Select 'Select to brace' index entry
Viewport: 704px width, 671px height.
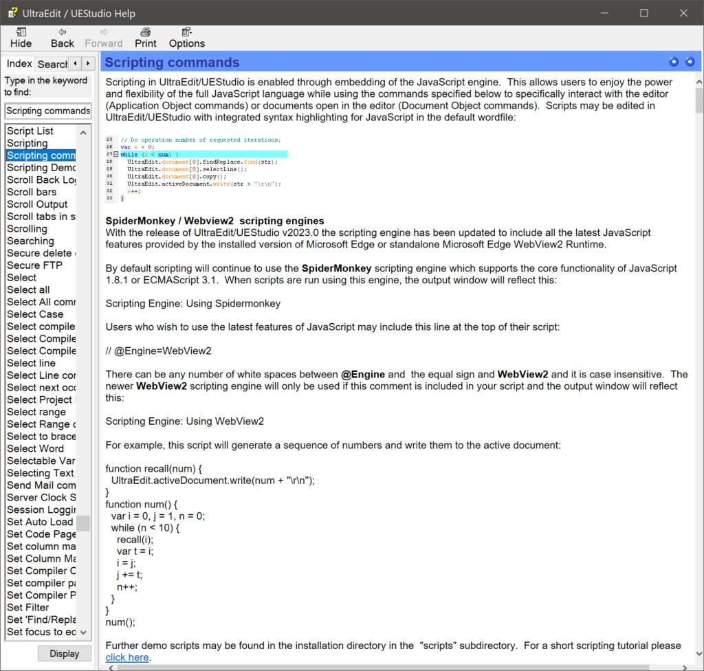(x=41, y=436)
